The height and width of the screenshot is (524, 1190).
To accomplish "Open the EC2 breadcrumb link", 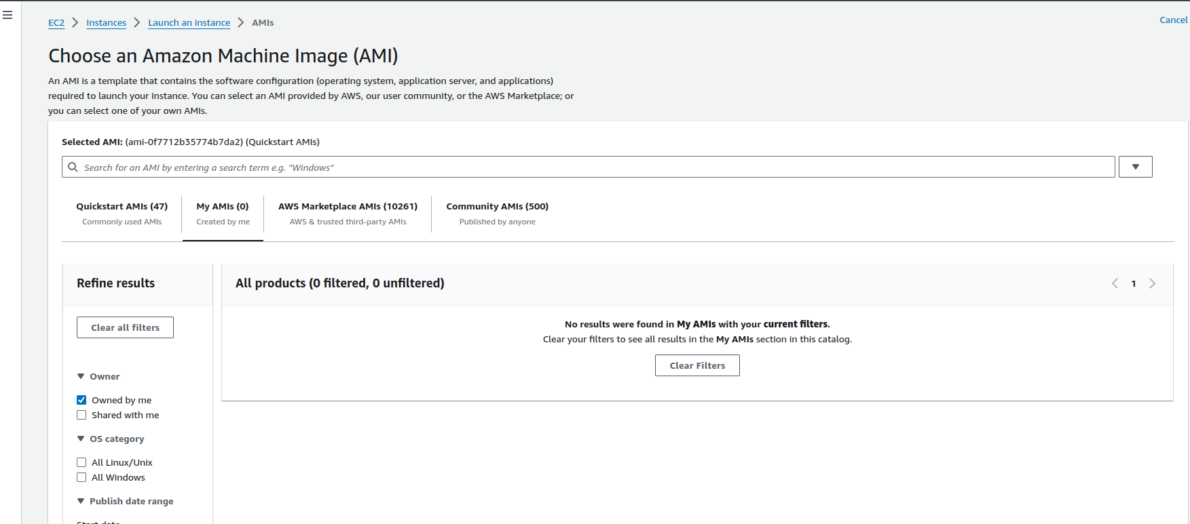I will [56, 22].
